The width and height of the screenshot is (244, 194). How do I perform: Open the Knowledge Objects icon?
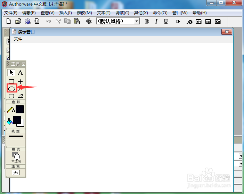click(218, 22)
